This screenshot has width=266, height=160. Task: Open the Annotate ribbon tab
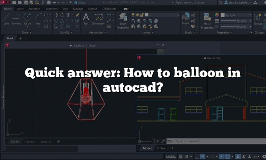point(34,9)
